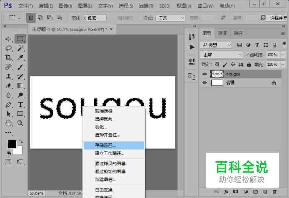Open the layer filter type dropdown
289x198 pixels.
tap(216, 45)
